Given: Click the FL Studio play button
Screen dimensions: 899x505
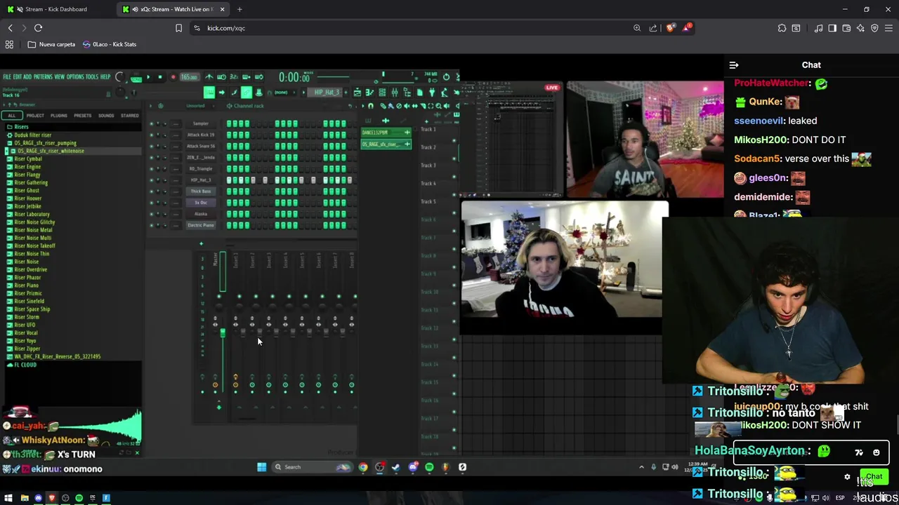Looking at the screenshot, I should pos(148,76).
